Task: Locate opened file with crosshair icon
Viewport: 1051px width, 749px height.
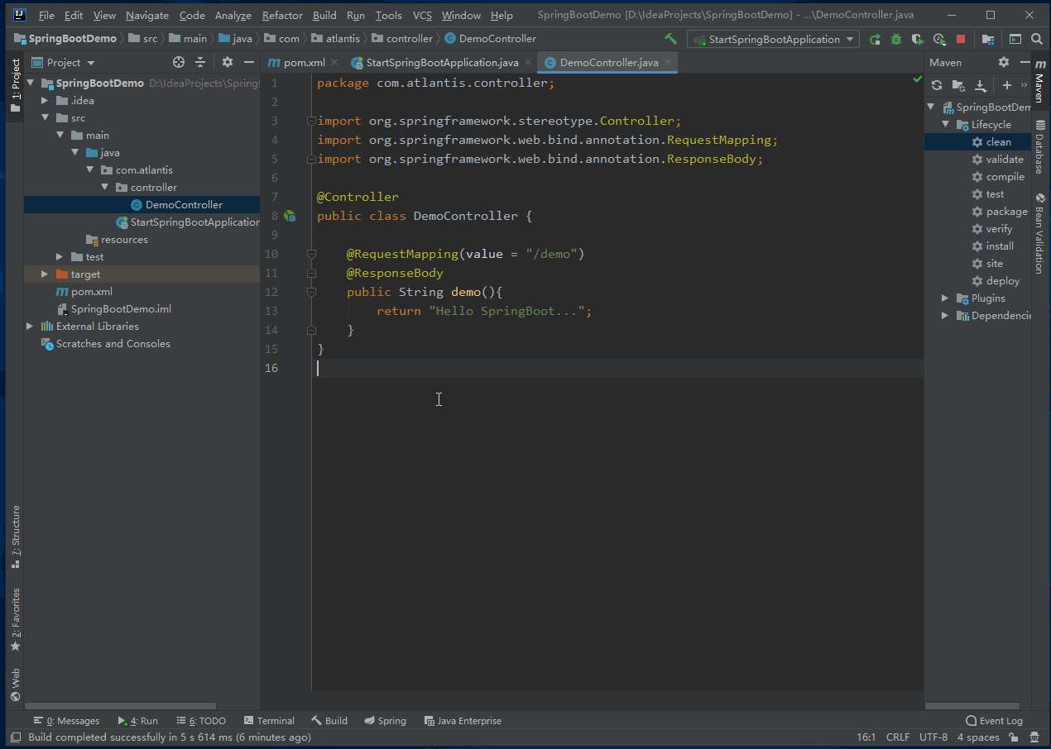Action: (179, 62)
